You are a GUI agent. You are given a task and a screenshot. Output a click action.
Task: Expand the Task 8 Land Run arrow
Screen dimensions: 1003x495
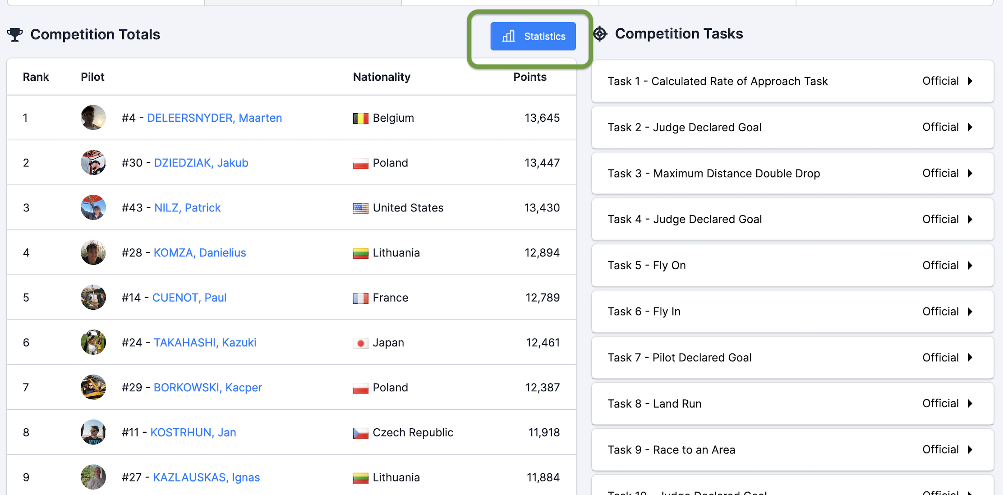coord(970,403)
